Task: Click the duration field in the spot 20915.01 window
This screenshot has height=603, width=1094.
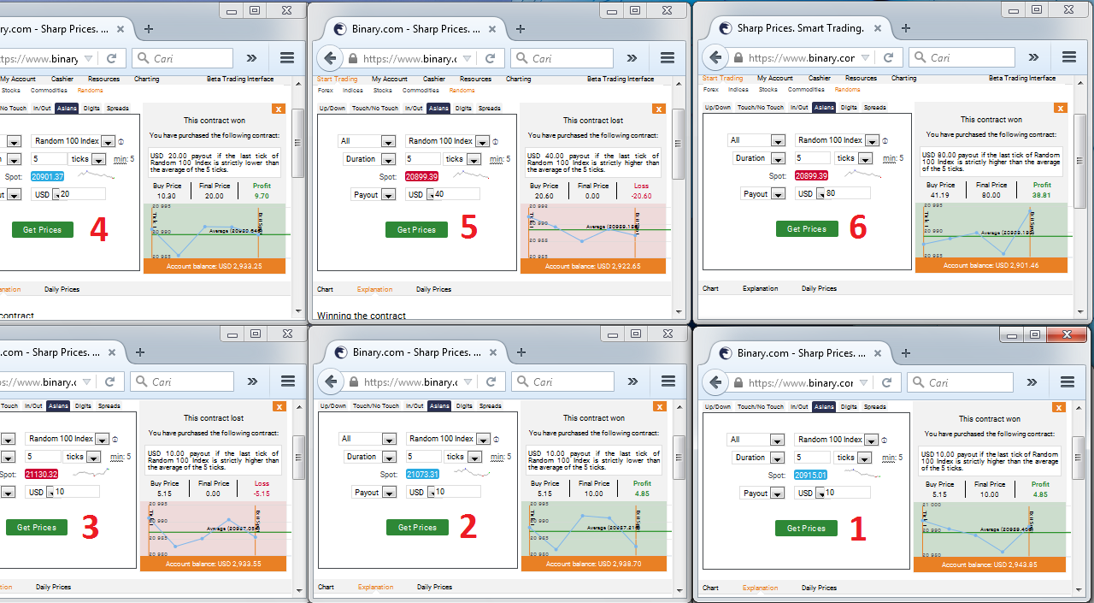Action: pos(811,458)
